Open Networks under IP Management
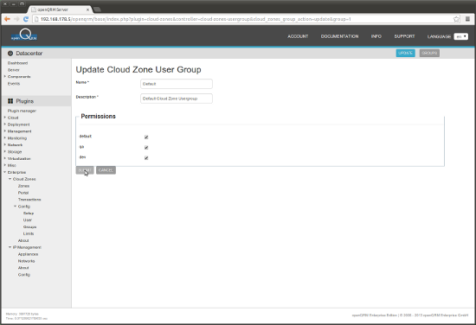Image resolution: width=476 pixels, height=325 pixels. [27, 261]
